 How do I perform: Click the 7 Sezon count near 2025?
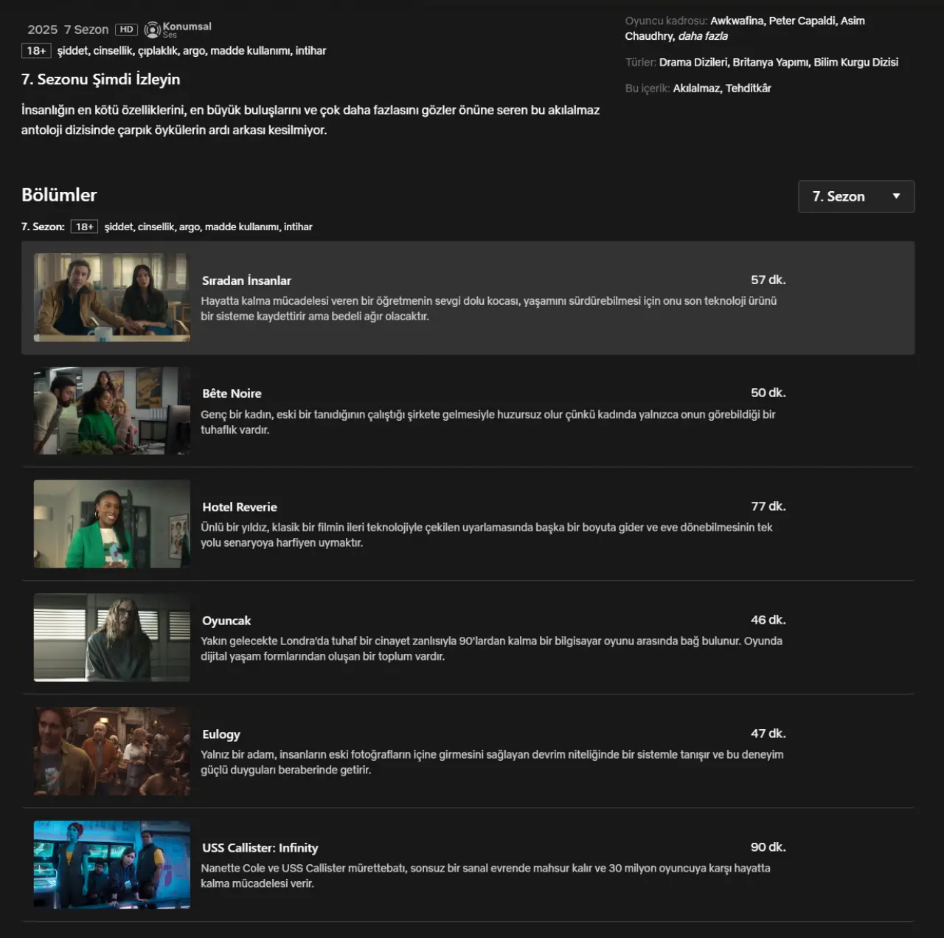pyautogui.click(x=86, y=30)
